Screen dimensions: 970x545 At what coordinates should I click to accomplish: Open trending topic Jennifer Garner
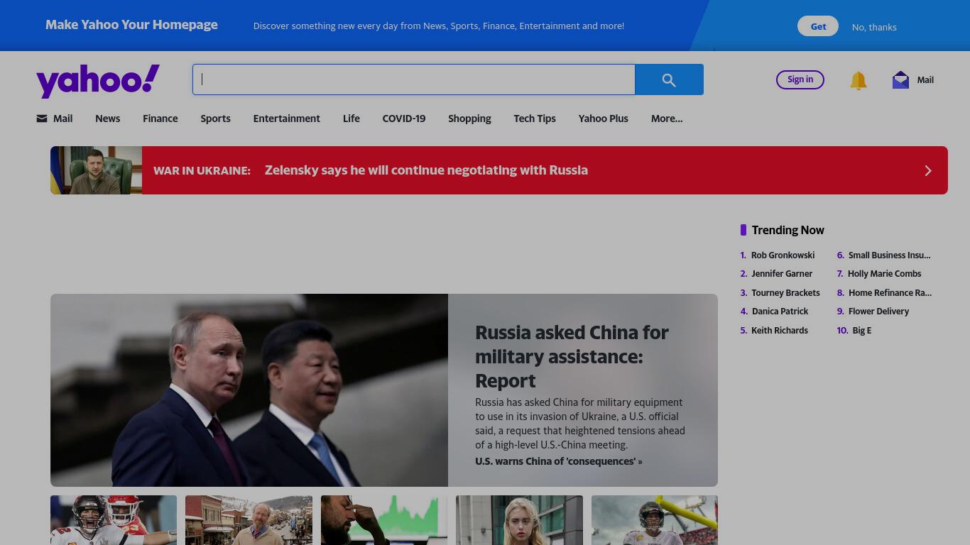point(782,273)
